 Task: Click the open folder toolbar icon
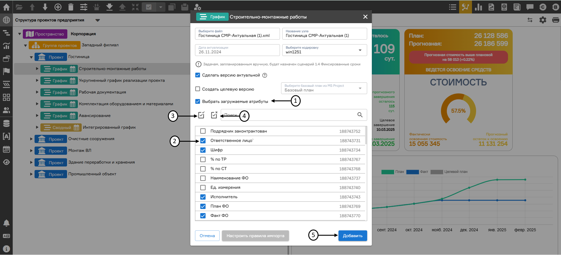coord(19,7)
